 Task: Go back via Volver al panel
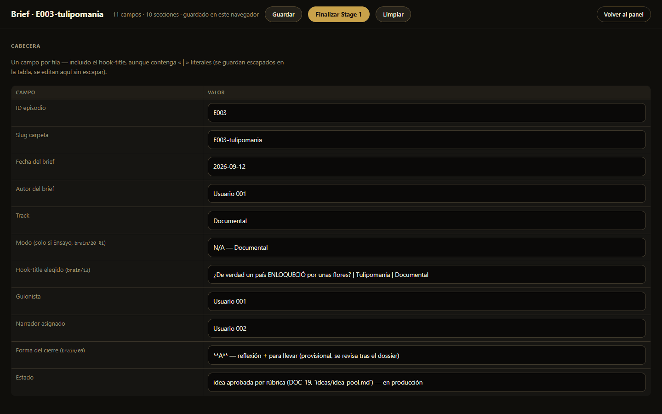click(623, 14)
